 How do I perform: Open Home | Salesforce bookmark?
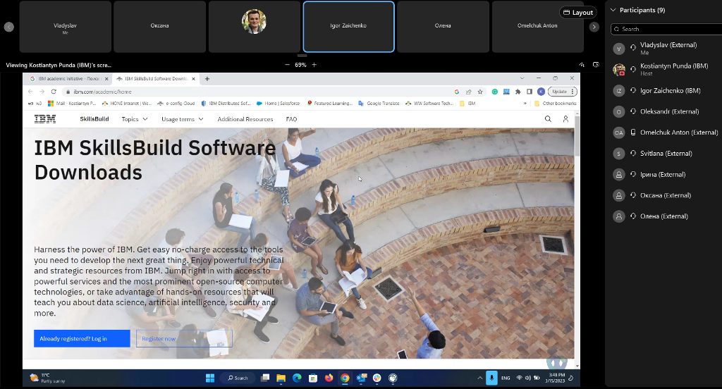pyautogui.click(x=278, y=104)
